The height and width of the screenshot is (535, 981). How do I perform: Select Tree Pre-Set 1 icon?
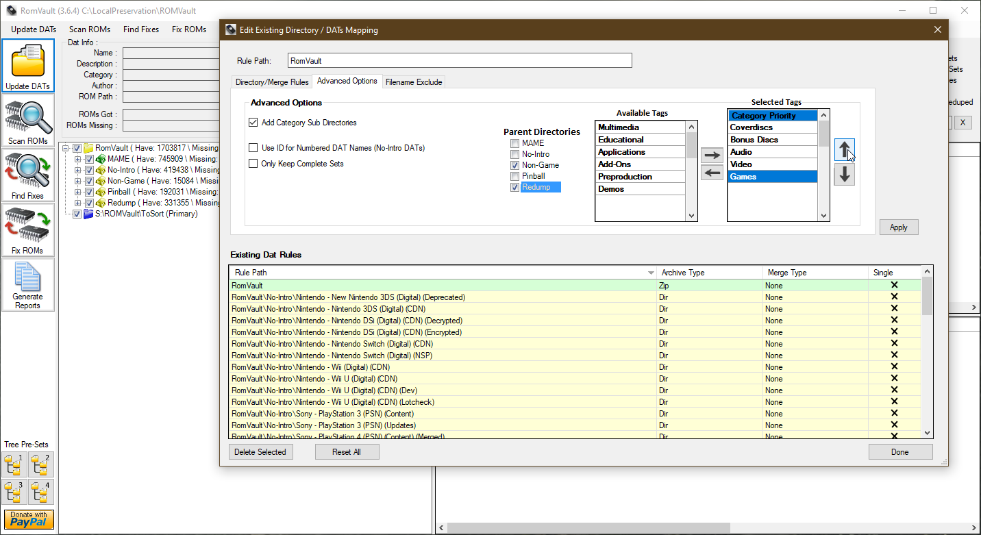(x=15, y=464)
